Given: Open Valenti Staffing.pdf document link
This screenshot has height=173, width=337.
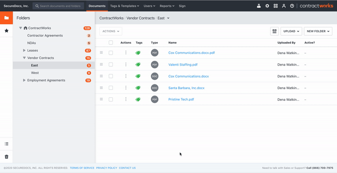Looking at the screenshot, I should coord(183,64).
